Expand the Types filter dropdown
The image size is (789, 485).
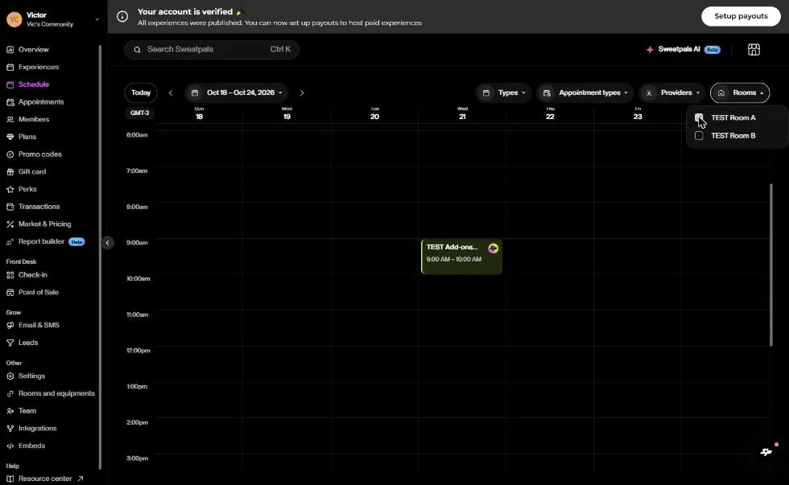504,92
